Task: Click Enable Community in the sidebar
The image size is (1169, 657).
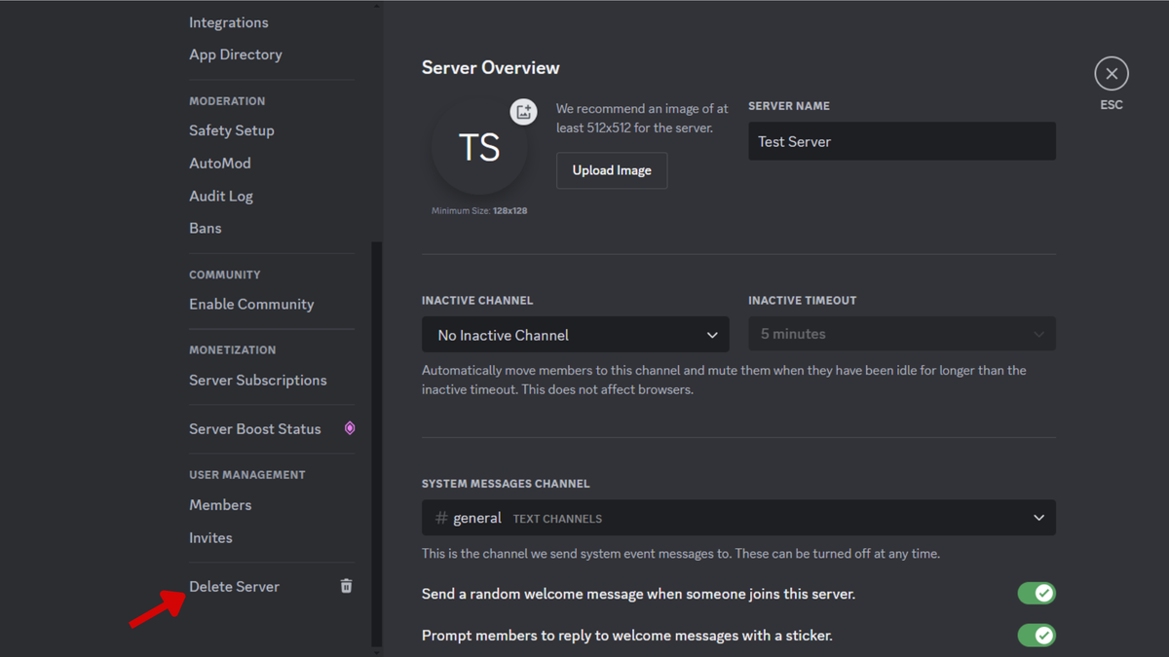Action: 251,304
